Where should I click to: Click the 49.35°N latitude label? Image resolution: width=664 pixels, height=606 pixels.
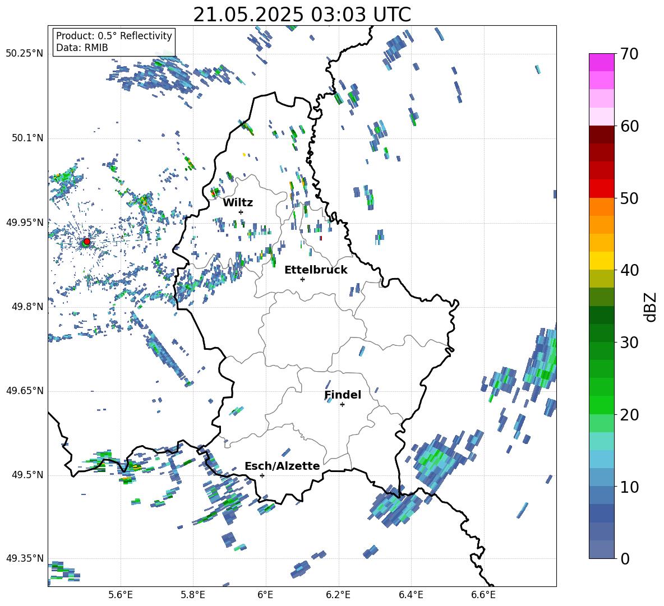pos(25,558)
